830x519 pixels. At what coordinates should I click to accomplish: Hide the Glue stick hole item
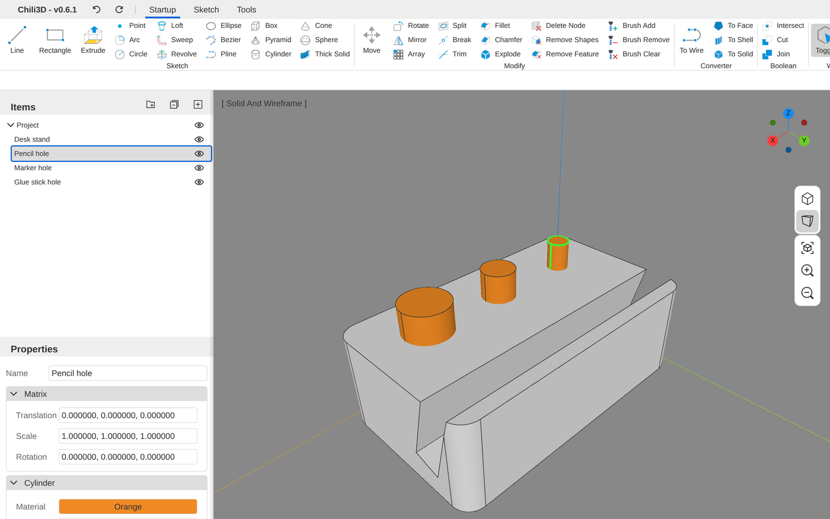pos(199,182)
